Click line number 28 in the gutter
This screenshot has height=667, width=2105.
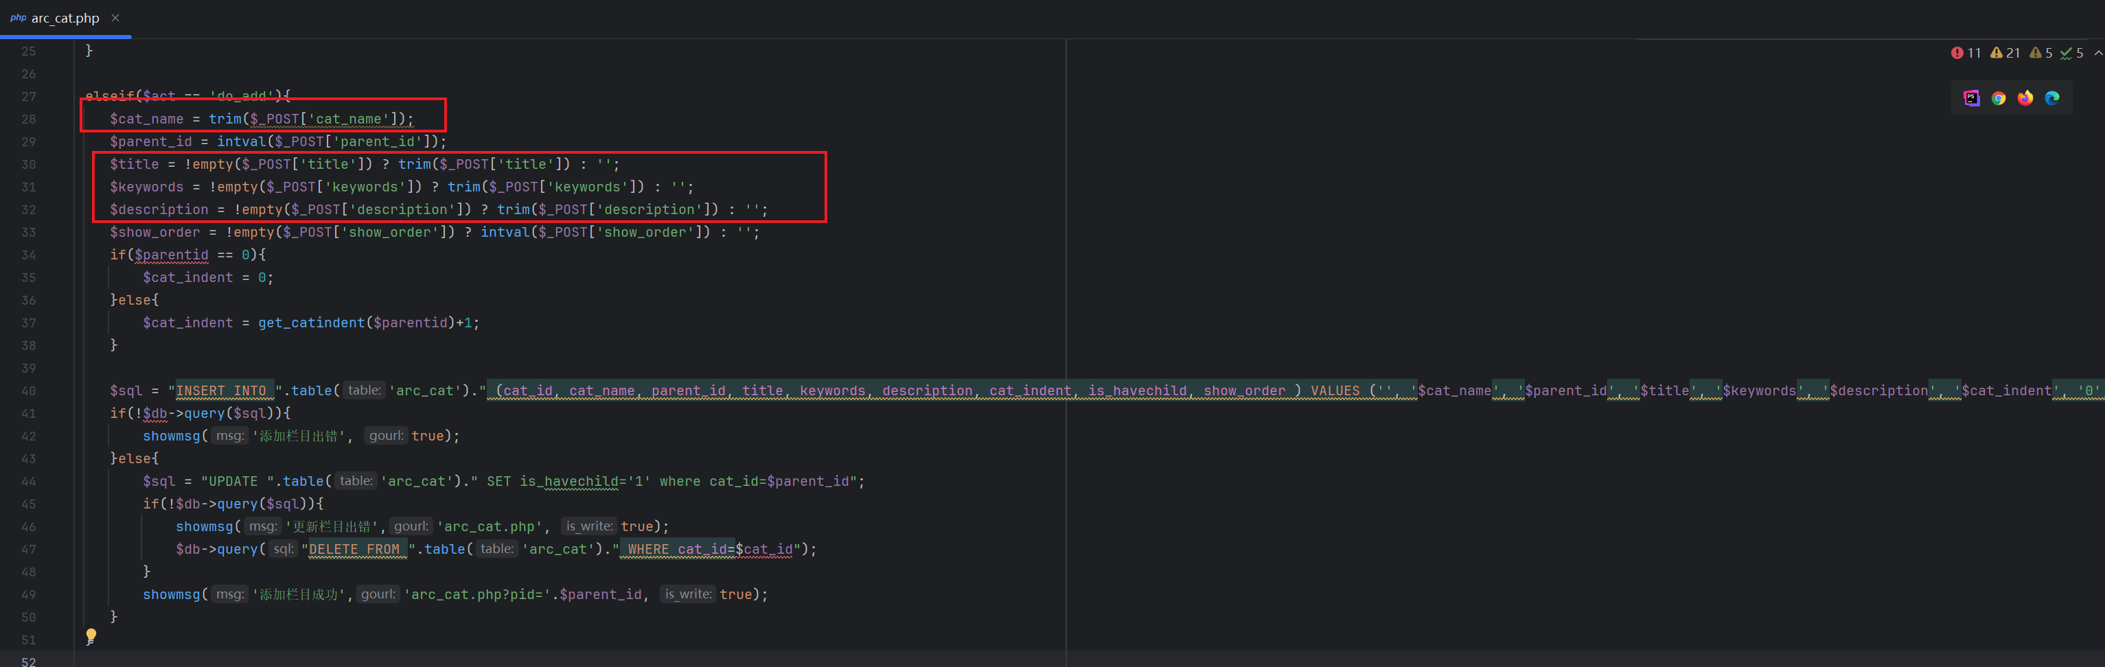tap(29, 119)
